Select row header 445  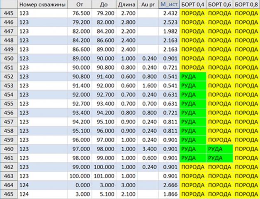(x=8, y=14)
